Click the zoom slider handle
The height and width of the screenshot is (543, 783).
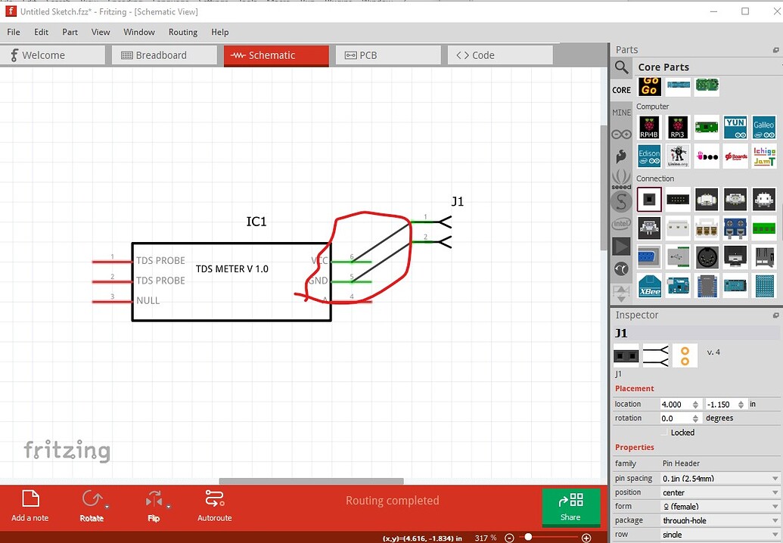(528, 537)
